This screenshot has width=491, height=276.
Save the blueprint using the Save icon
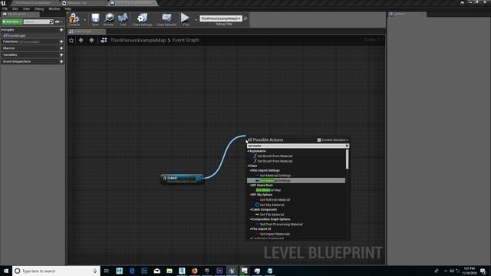point(95,19)
